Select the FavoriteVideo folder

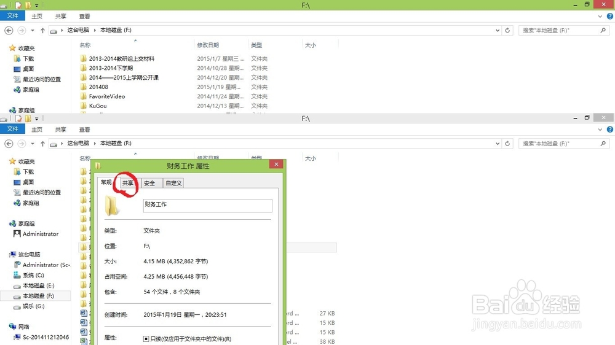(x=106, y=96)
